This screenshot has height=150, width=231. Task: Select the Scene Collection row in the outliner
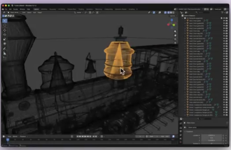tap(203, 16)
